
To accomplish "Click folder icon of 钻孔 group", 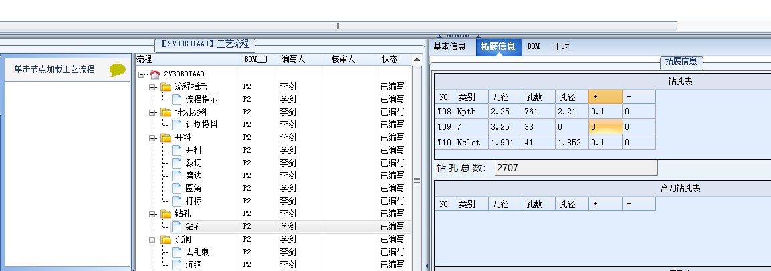I will click(167, 214).
